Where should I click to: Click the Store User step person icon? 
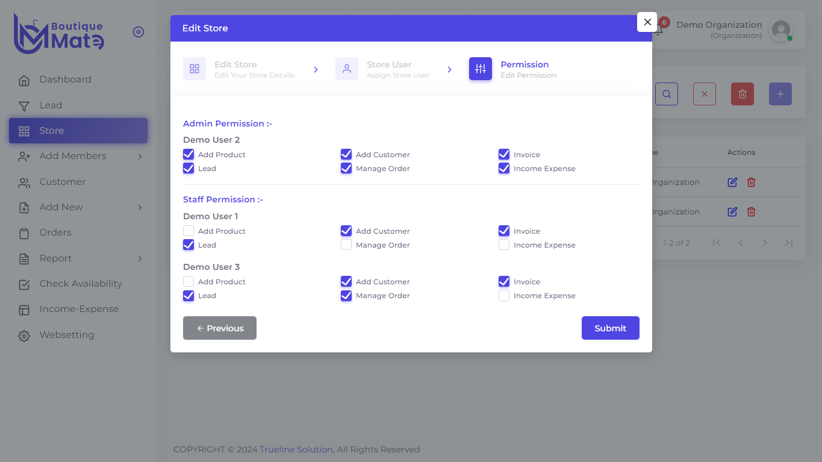pos(347,69)
